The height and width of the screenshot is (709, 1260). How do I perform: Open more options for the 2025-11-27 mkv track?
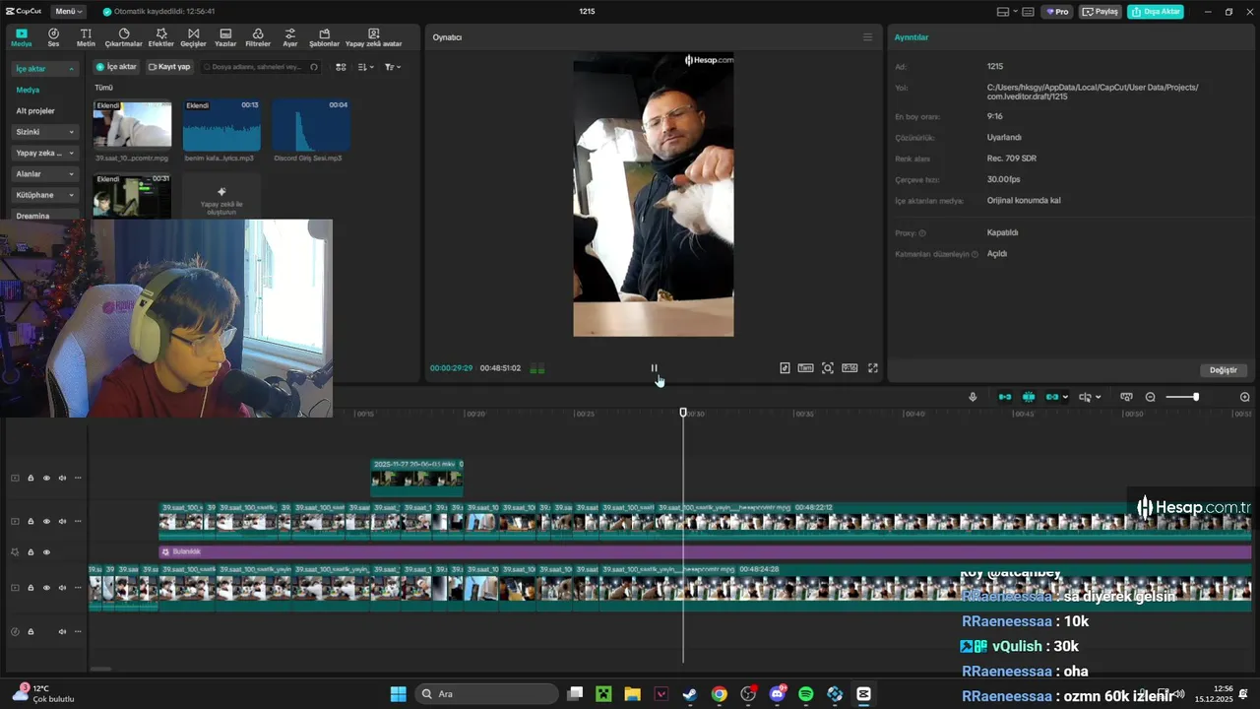78,478
